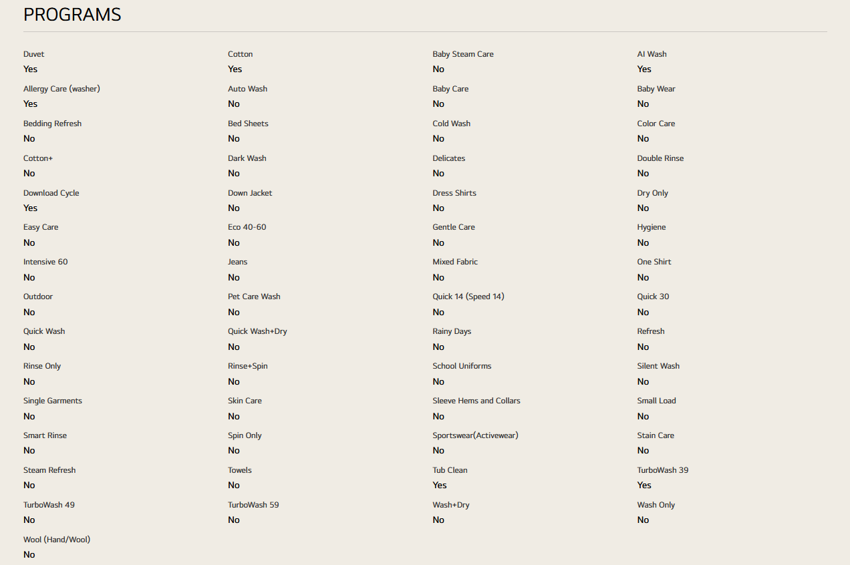Click the No value under Baby Steam Care
850x565 pixels.
(x=438, y=69)
